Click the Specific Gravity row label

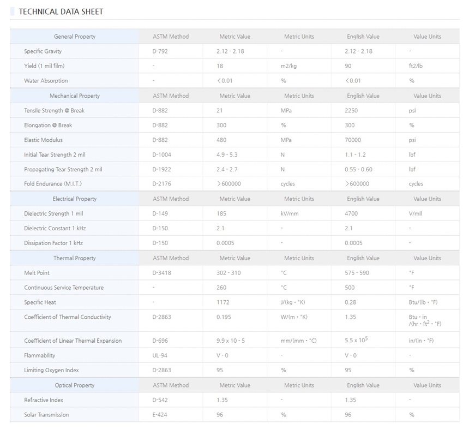[43, 51]
